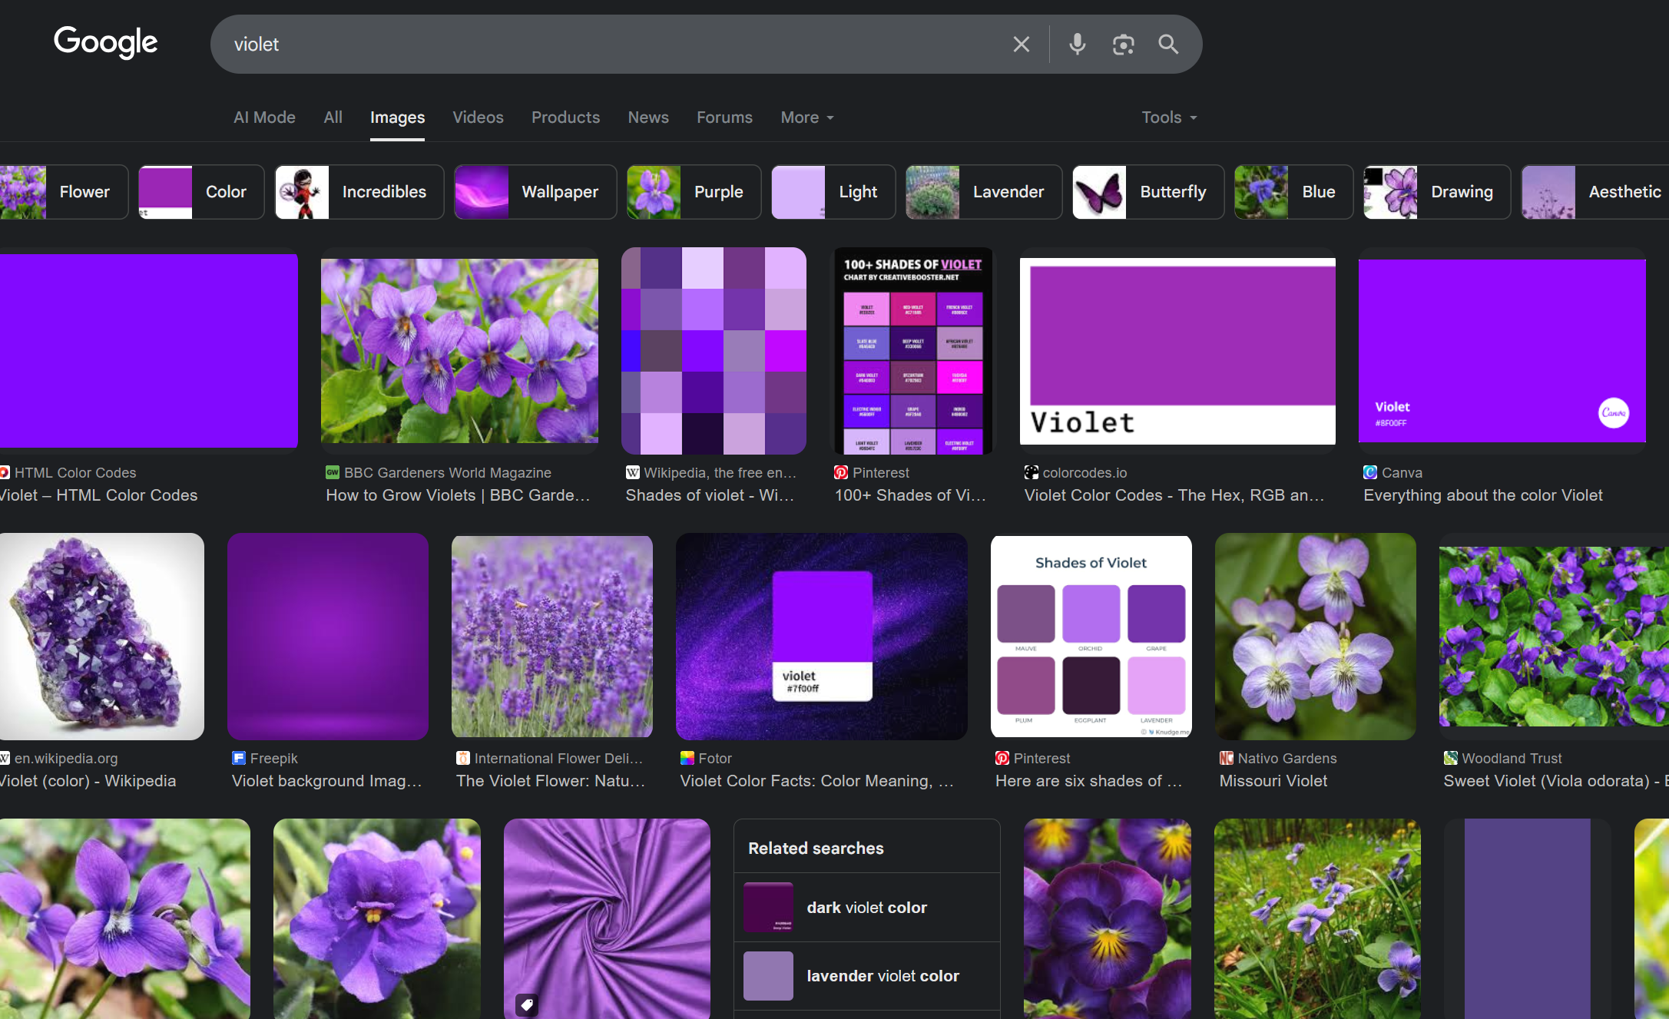Open the "dark violet color" related search
This screenshot has width=1669, height=1019.
point(866,908)
